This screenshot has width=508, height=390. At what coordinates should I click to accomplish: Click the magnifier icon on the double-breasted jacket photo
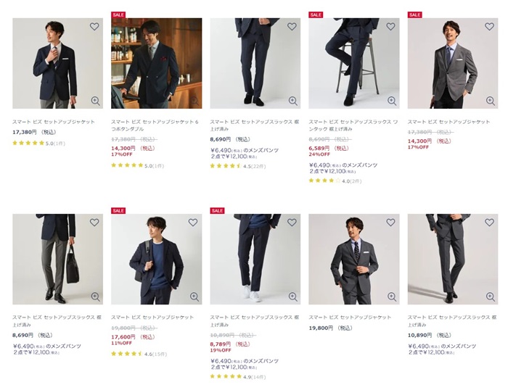point(194,101)
